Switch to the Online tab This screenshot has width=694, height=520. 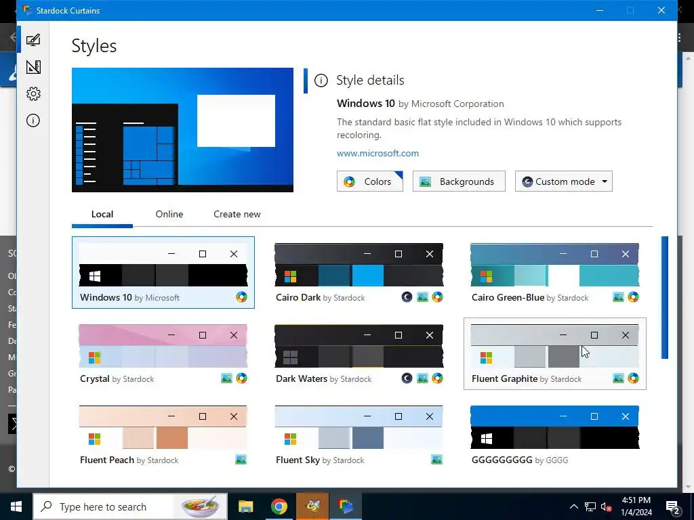(169, 215)
